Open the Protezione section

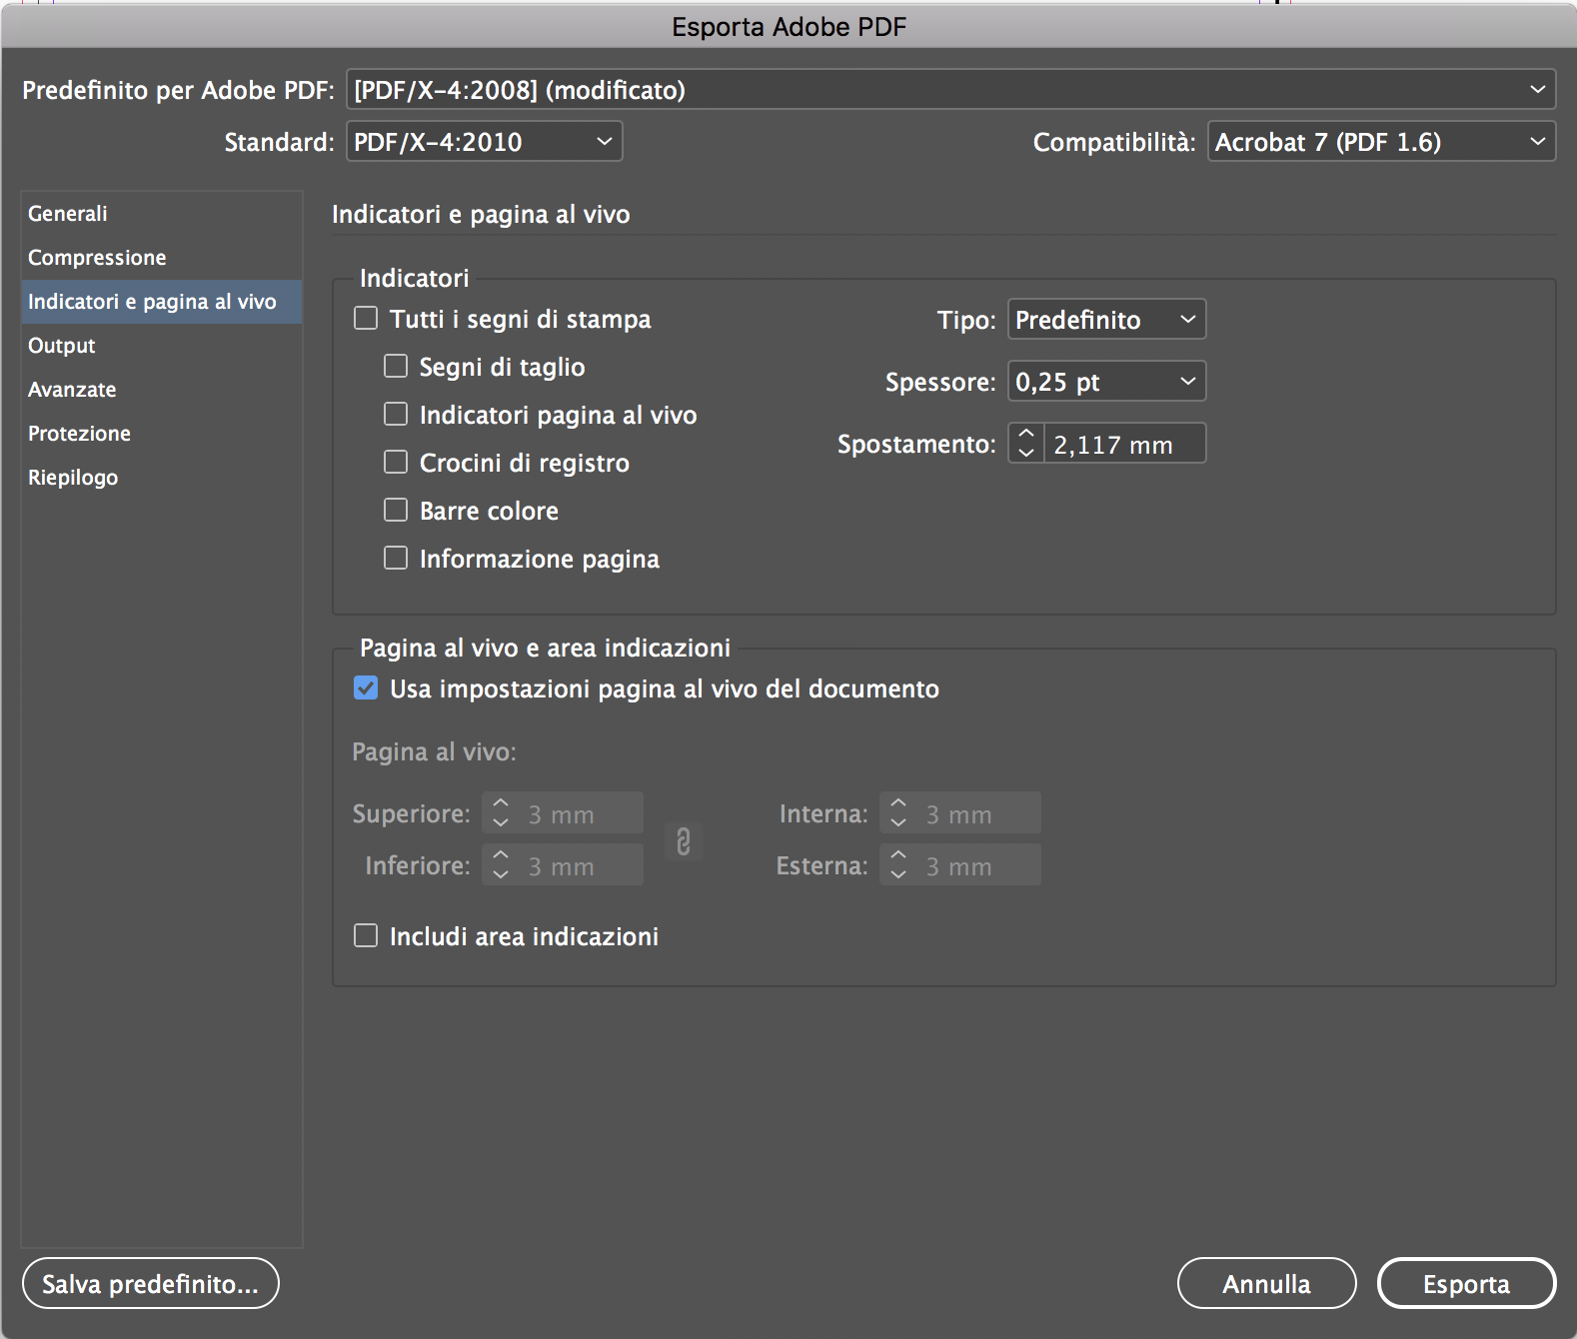(162, 433)
